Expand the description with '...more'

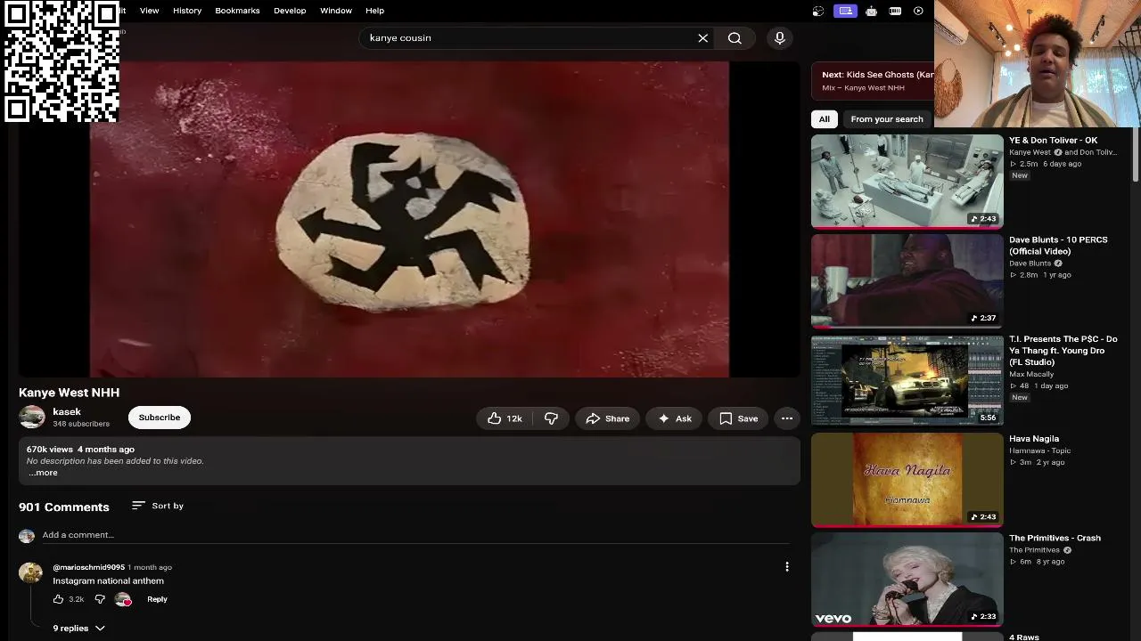point(43,473)
